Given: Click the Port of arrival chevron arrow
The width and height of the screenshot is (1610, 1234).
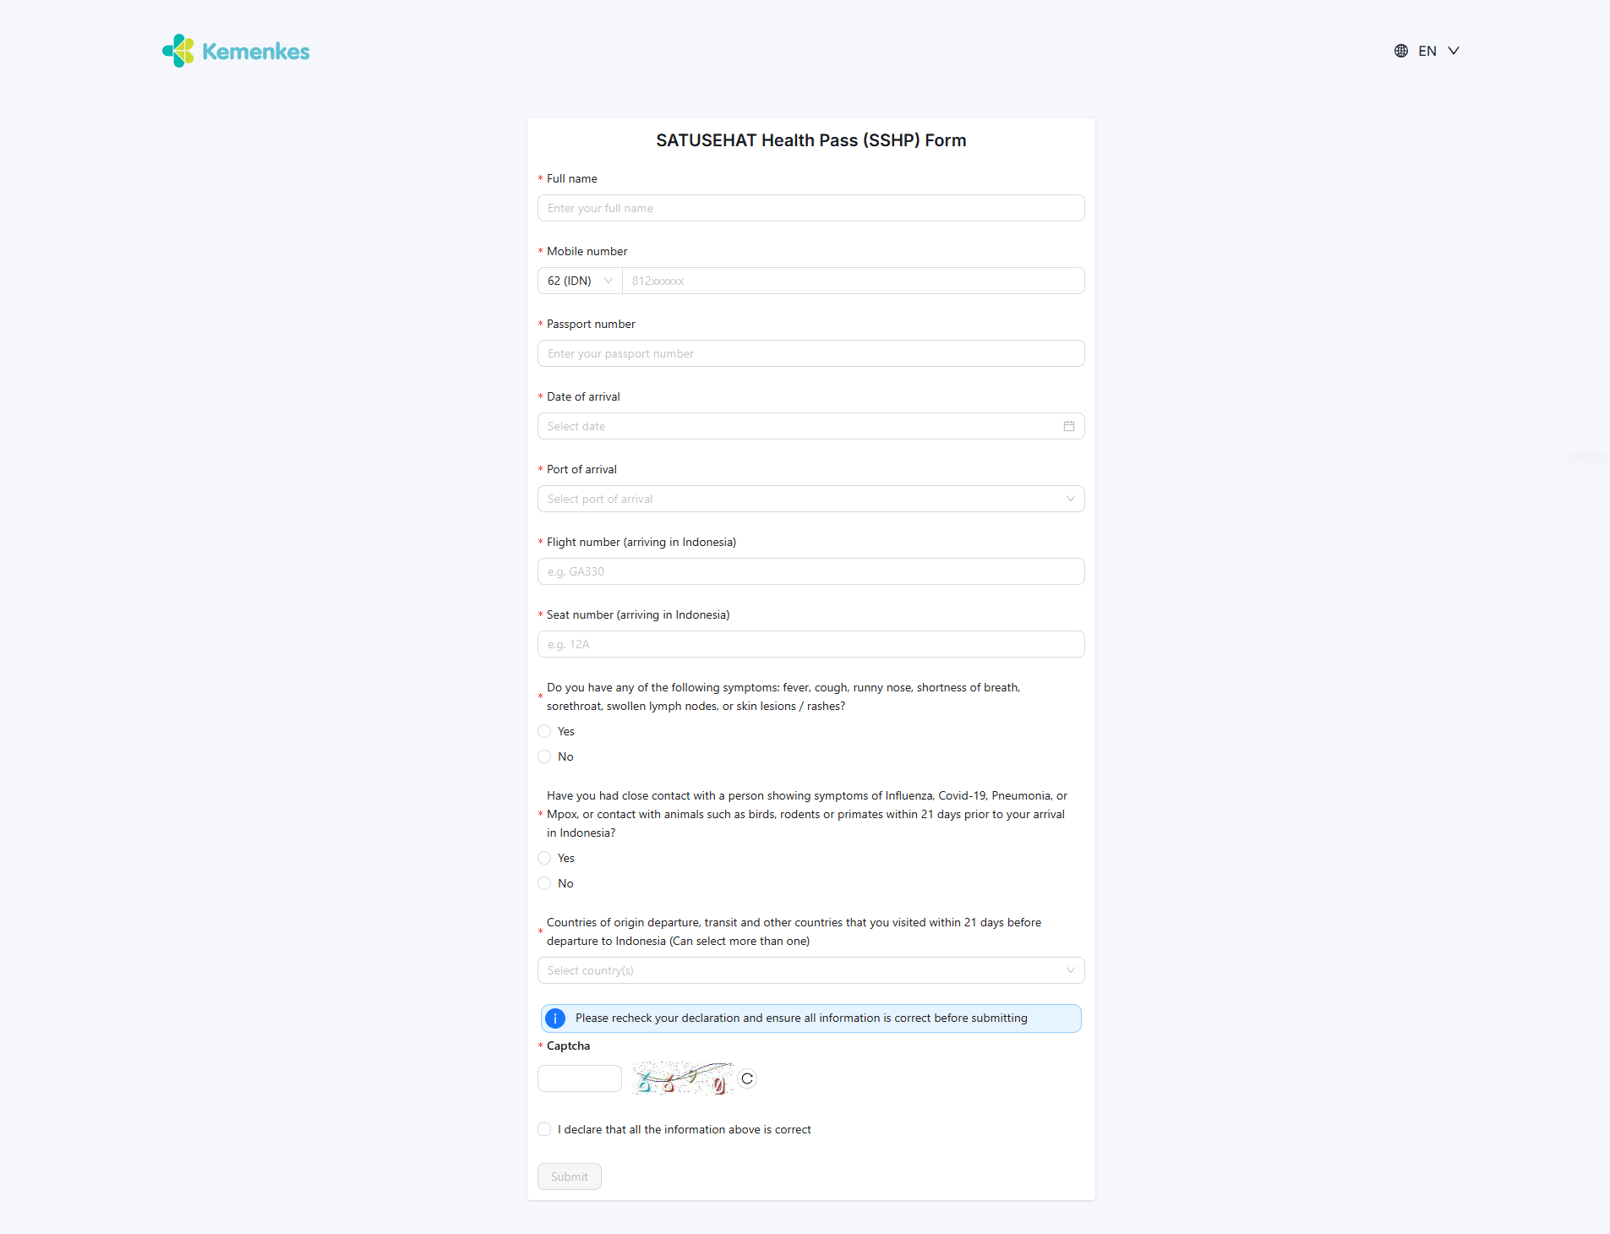Looking at the screenshot, I should 1071,499.
